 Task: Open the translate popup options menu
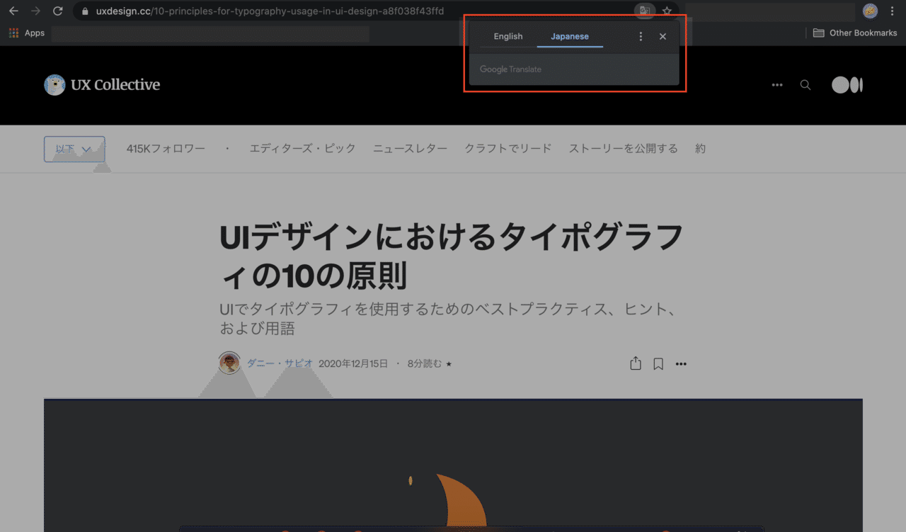(641, 36)
